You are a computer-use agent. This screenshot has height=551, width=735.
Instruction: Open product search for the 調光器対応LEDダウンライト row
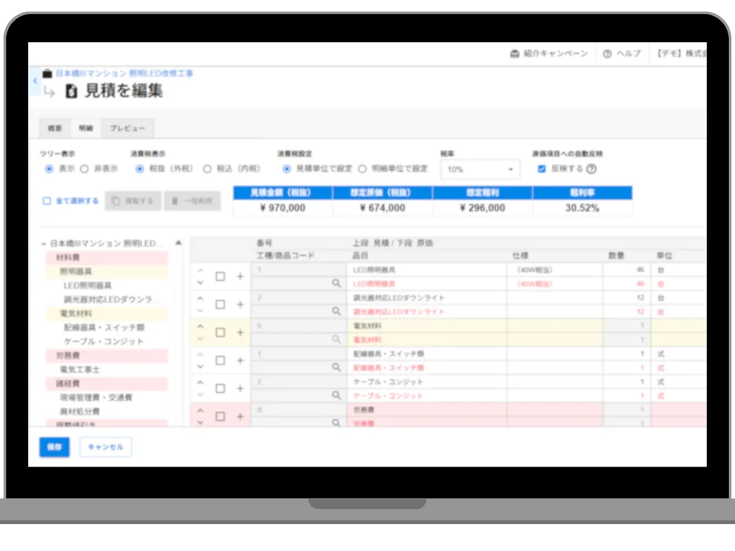(x=336, y=312)
